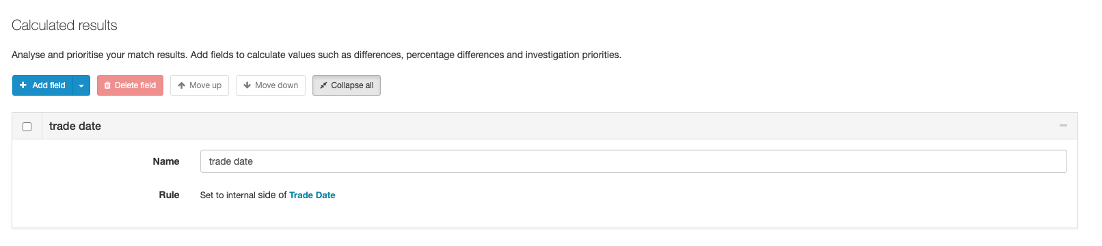The height and width of the screenshot is (246, 1102).
Task: Open the Trade Date rule link
Action: 312,195
